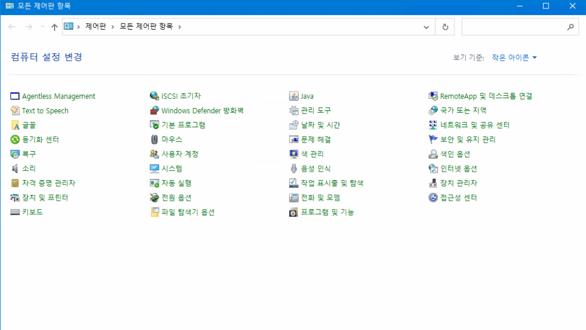Maximize the control panel window
586x330 pixels.
546,6
